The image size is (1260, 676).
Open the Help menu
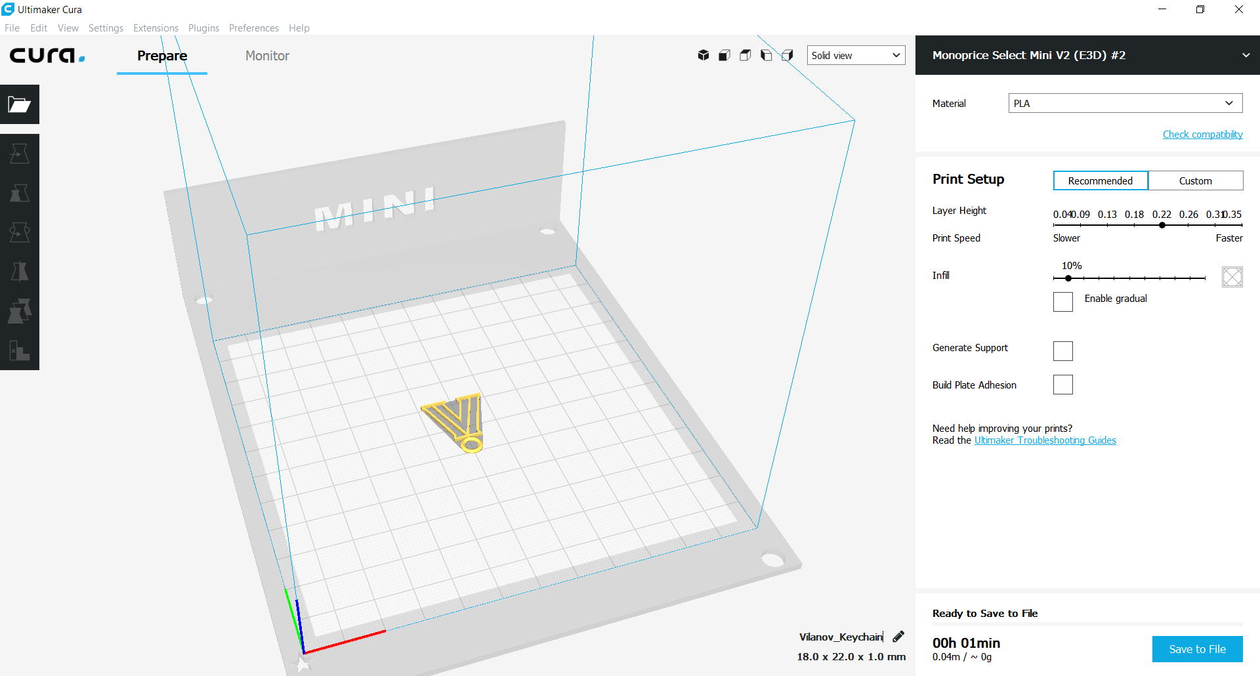(299, 28)
